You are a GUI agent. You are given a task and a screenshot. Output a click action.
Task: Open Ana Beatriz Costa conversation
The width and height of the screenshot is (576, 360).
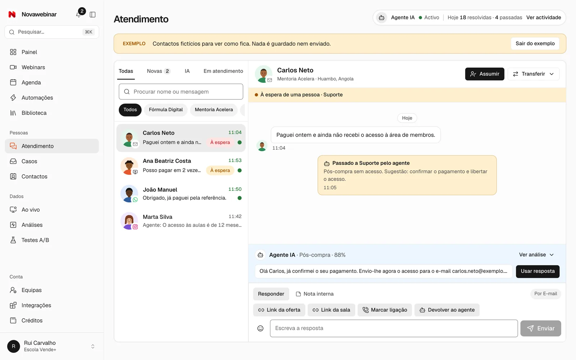coord(181,166)
